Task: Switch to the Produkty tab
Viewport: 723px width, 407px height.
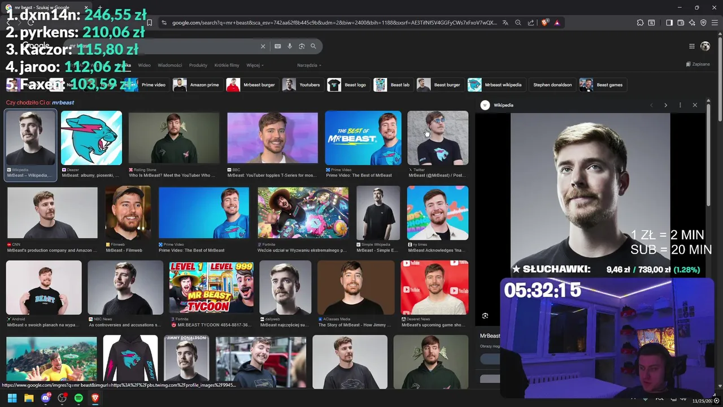Action: [198, 65]
